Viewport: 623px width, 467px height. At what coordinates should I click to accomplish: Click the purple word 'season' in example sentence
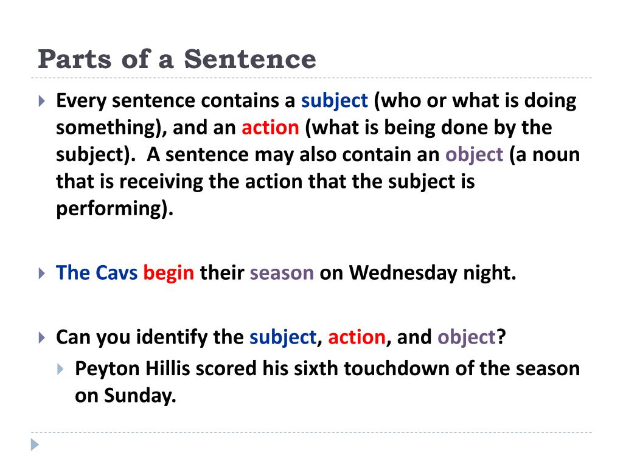click(282, 274)
